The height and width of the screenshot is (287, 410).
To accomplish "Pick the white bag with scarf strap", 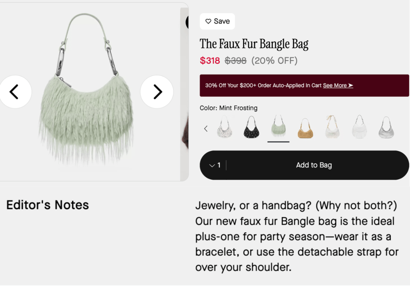I will point(332,127).
